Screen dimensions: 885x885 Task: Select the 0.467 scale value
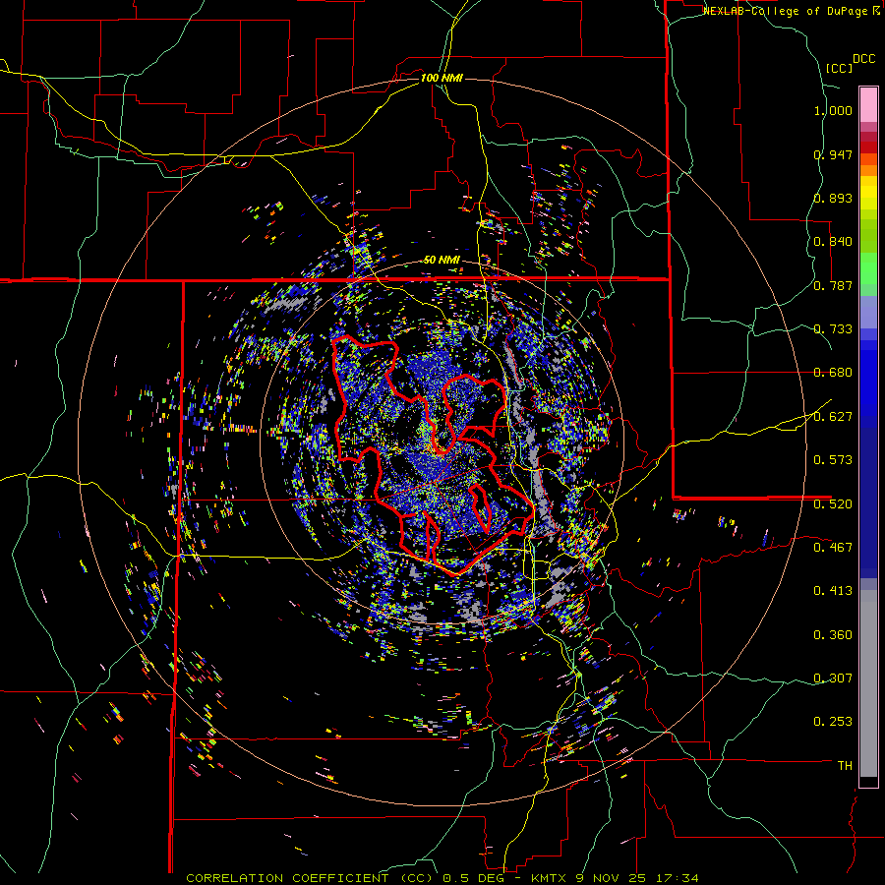[833, 547]
